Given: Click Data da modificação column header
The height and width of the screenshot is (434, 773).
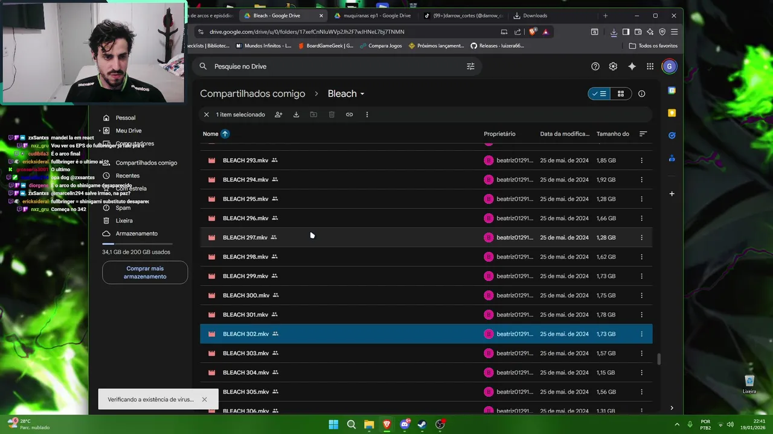Looking at the screenshot, I should [x=565, y=134].
